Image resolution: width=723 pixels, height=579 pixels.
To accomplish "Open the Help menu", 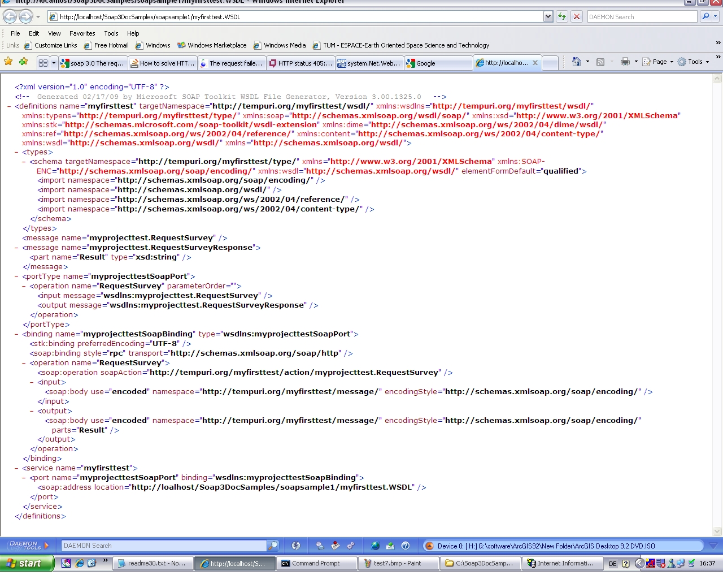I will tap(133, 33).
